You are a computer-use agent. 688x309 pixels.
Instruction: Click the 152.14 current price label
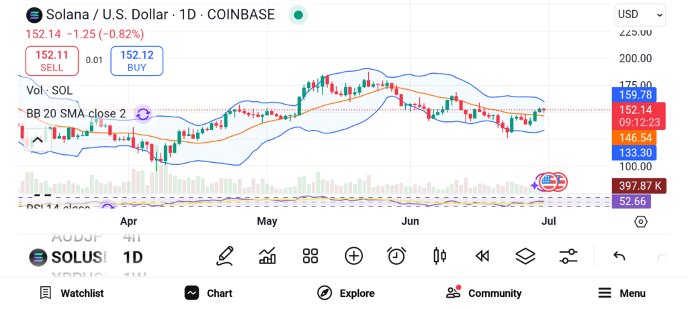[639, 115]
